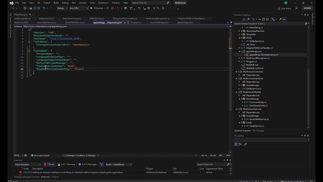Expand the TeamsAppManifest folder
Viewport: 323px width, 182px height.
coord(239,31)
